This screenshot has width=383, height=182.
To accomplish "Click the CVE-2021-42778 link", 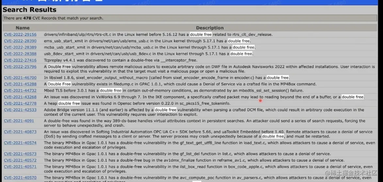I will click(20, 104).
